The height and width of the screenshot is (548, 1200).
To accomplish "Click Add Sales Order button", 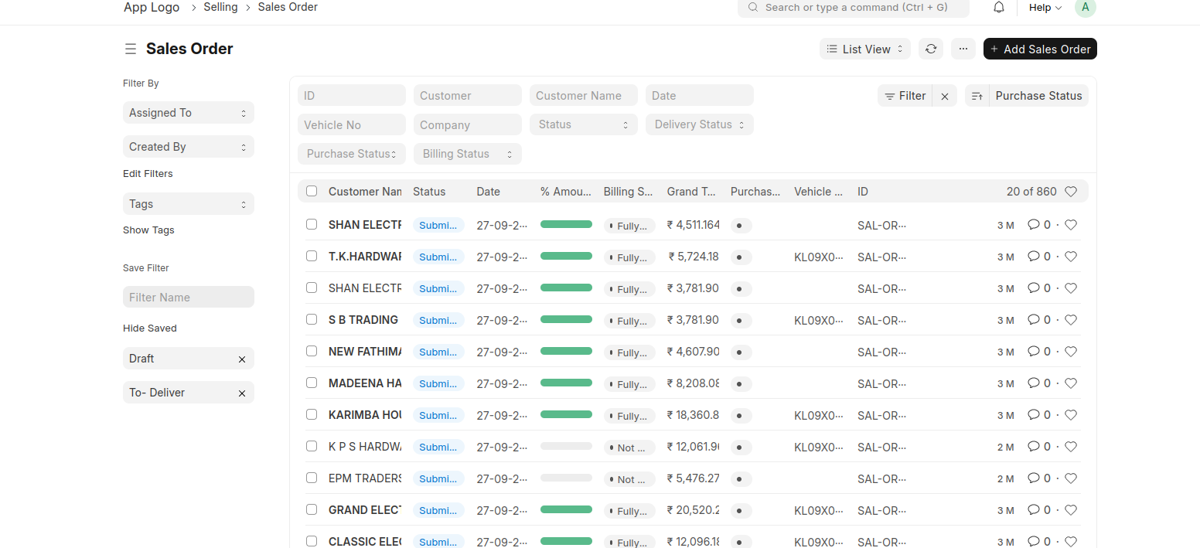I will [x=1040, y=49].
